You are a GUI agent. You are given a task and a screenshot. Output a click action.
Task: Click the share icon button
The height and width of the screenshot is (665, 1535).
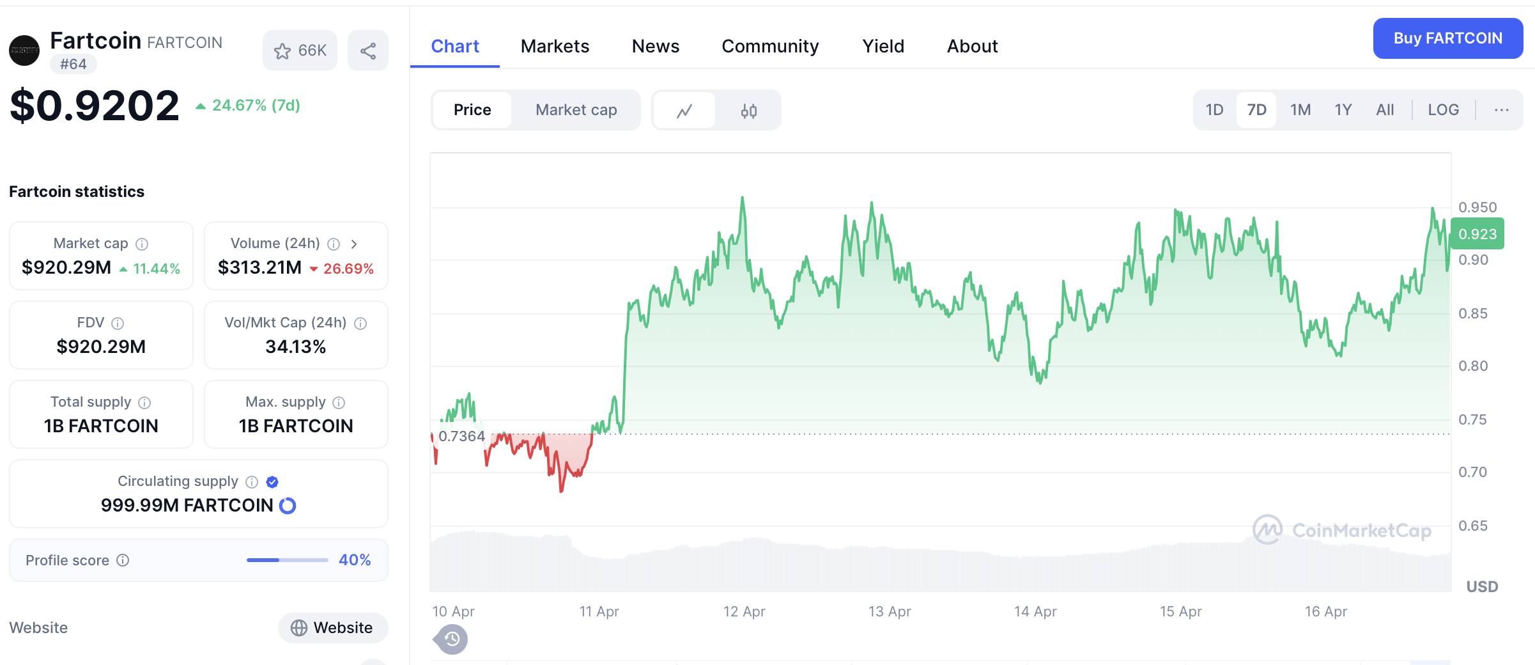tap(368, 51)
